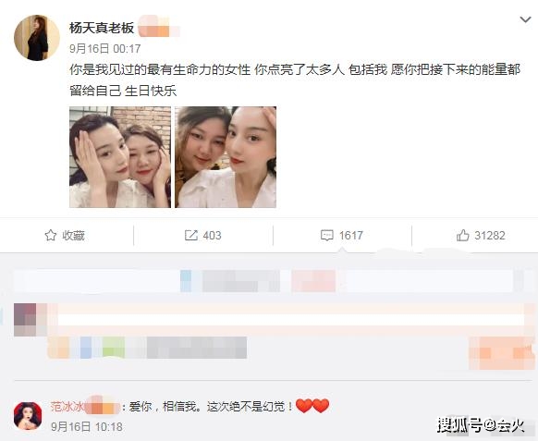Open the 范冰冰 commenter name link
Viewport: 538px width, 441px height.
[67, 407]
